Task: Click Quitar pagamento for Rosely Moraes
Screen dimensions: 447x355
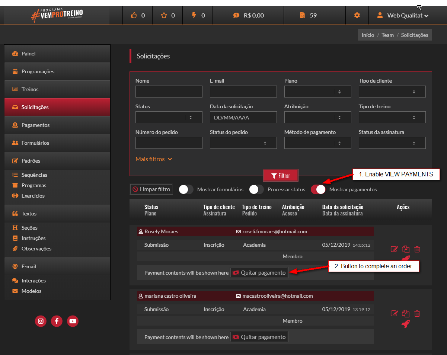Action: pos(259,273)
